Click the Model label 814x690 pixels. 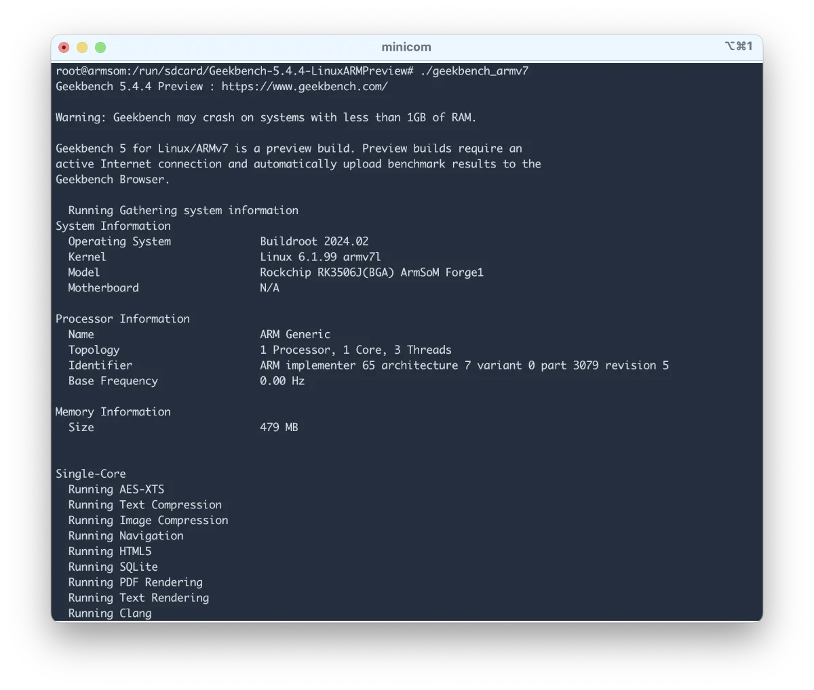click(x=84, y=272)
